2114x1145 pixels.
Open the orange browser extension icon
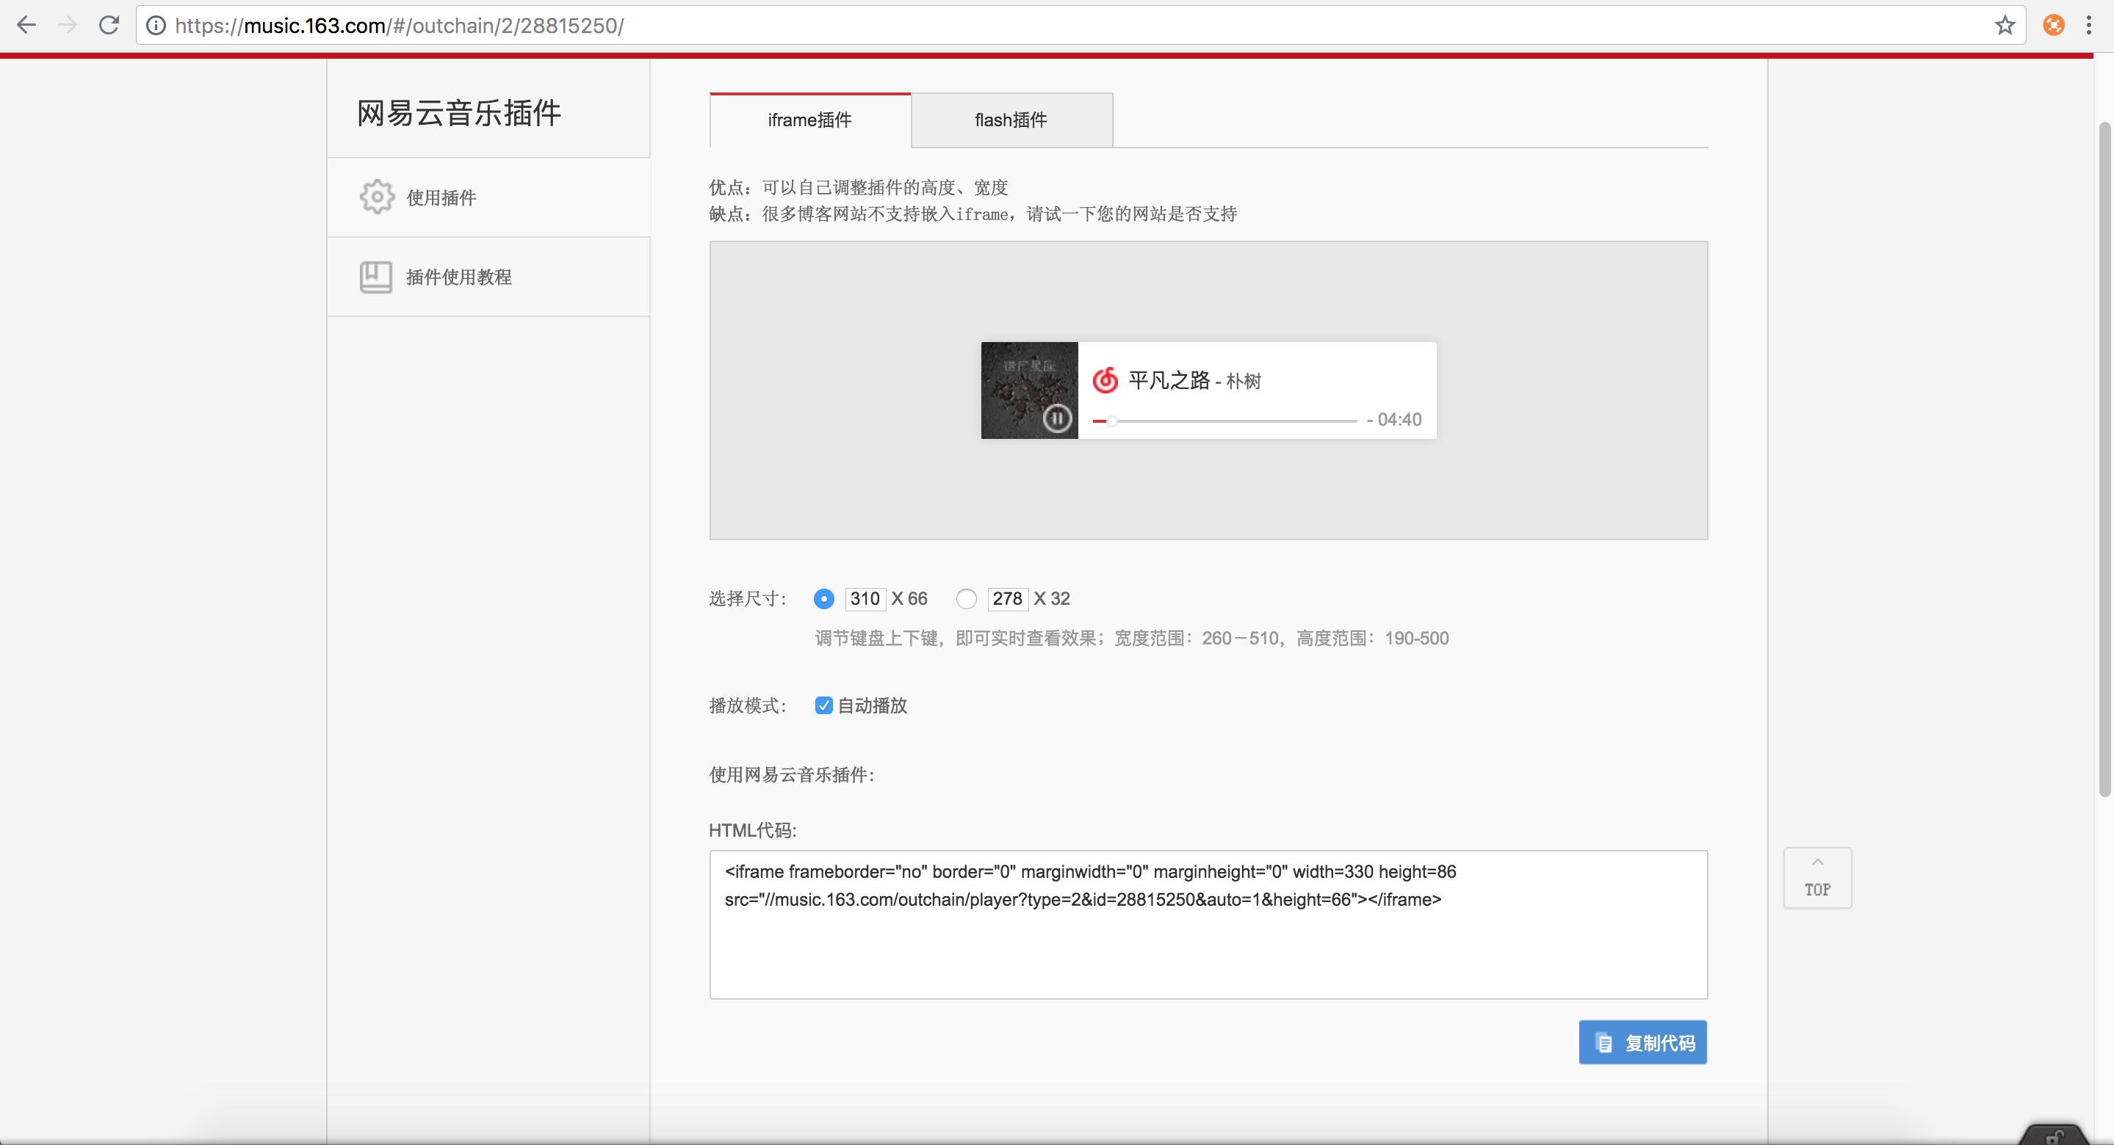(x=2053, y=26)
